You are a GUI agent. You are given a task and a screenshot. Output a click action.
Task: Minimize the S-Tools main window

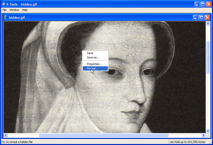197,4
